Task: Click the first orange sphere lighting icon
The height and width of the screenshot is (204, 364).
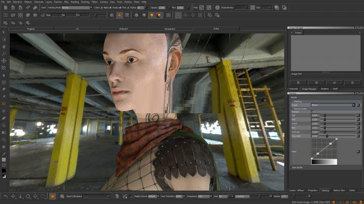Action: pos(152,15)
